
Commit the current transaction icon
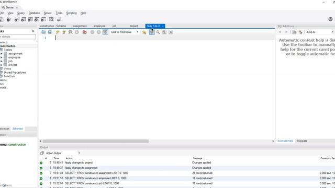tap(92, 32)
